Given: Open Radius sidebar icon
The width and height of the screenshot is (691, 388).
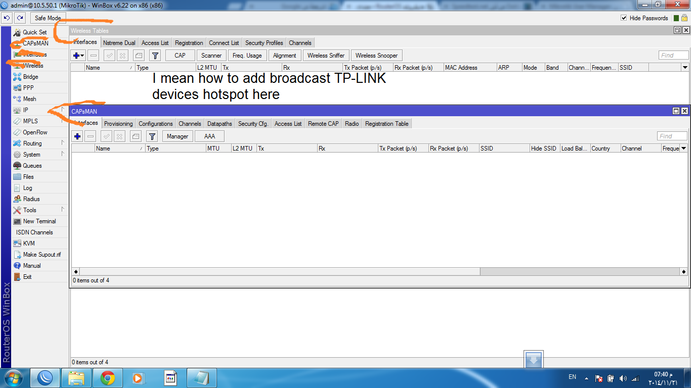Looking at the screenshot, I should pyautogui.click(x=17, y=199).
